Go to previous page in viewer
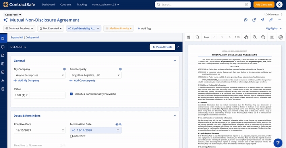This screenshot has width=286, height=148. point(214,37)
